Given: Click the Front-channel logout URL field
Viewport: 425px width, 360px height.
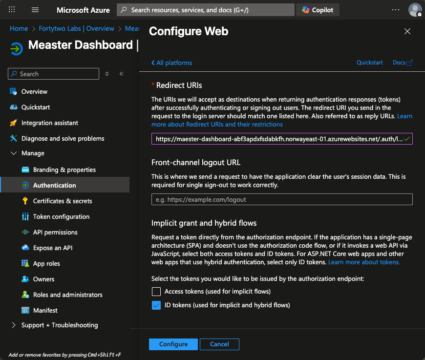Looking at the screenshot, I should [x=282, y=199].
